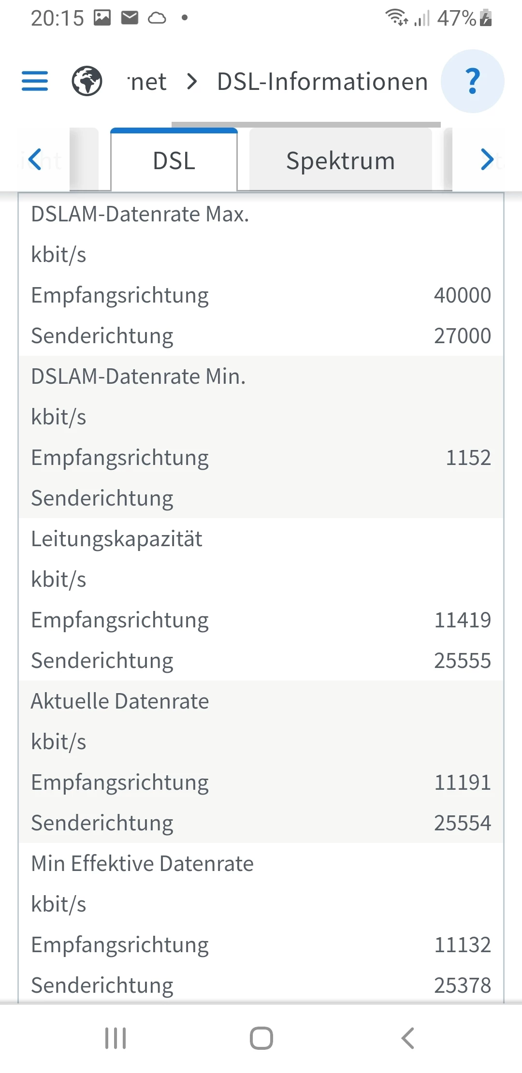Tap the Wi-Fi status icon
Viewport: 522px width, 1073px height.
[396, 17]
